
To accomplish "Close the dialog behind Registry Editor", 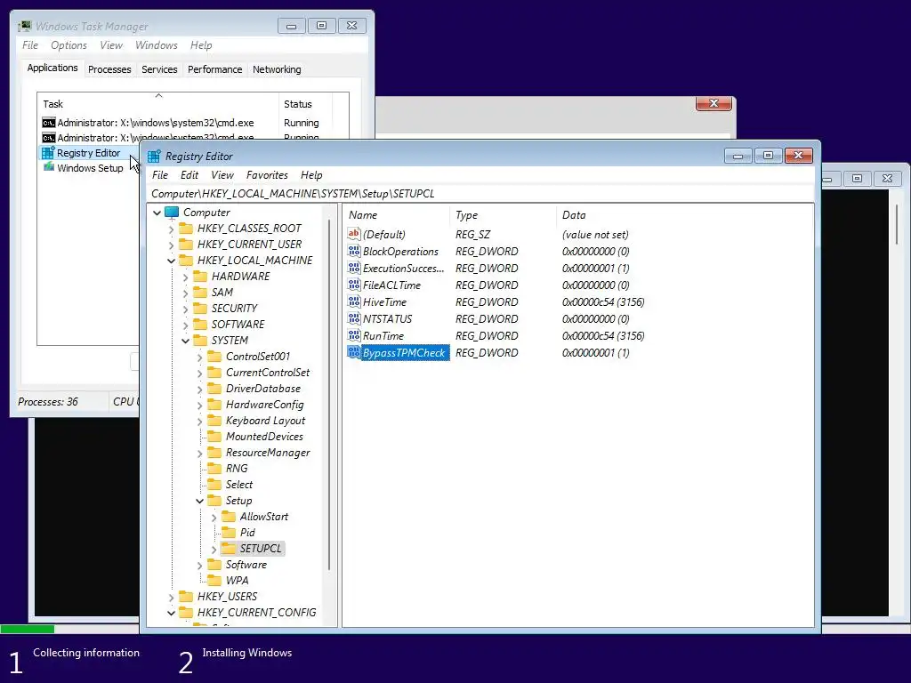I will [714, 103].
